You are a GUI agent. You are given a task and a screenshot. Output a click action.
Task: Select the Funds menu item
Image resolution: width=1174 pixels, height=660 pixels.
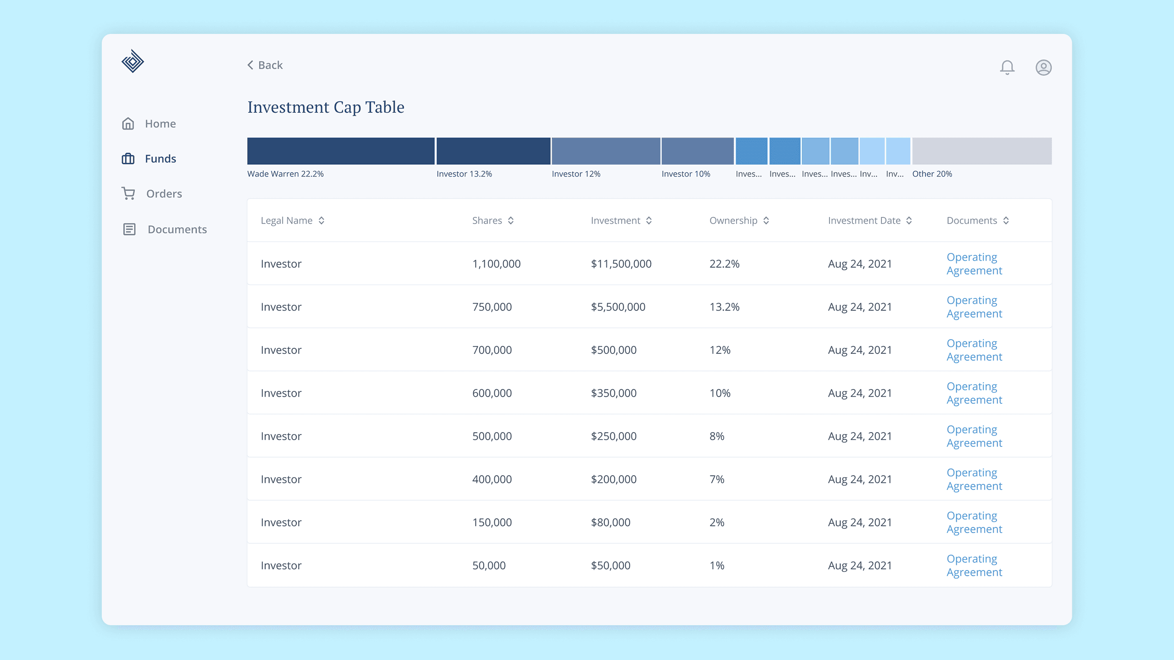tap(160, 158)
